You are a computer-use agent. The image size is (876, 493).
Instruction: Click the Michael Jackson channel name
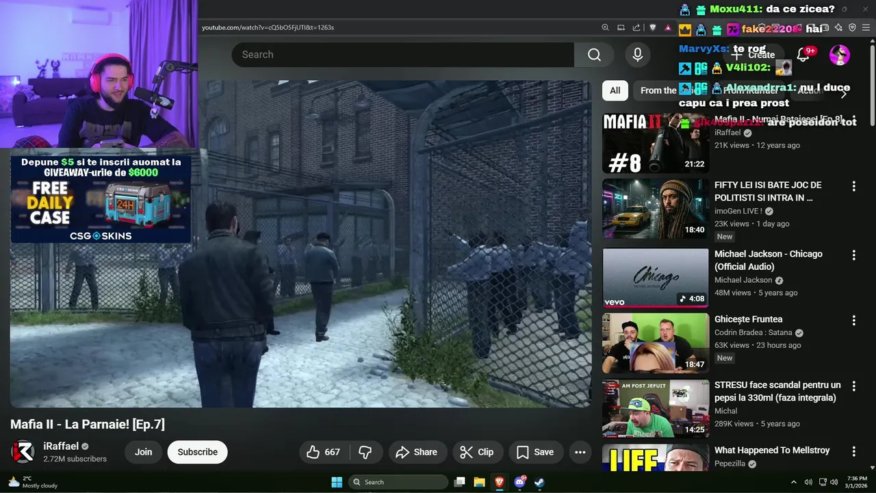point(743,280)
